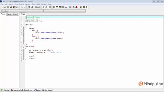
Task: Click the Find magnifier icon
Action: pyautogui.click(x=29, y=7)
